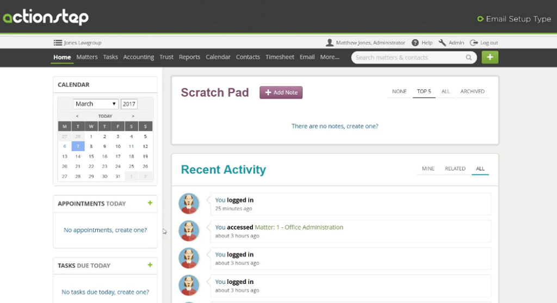This screenshot has height=303, width=557.
Task: Select the MINE recent activity filter
Action: coord(428,169)
